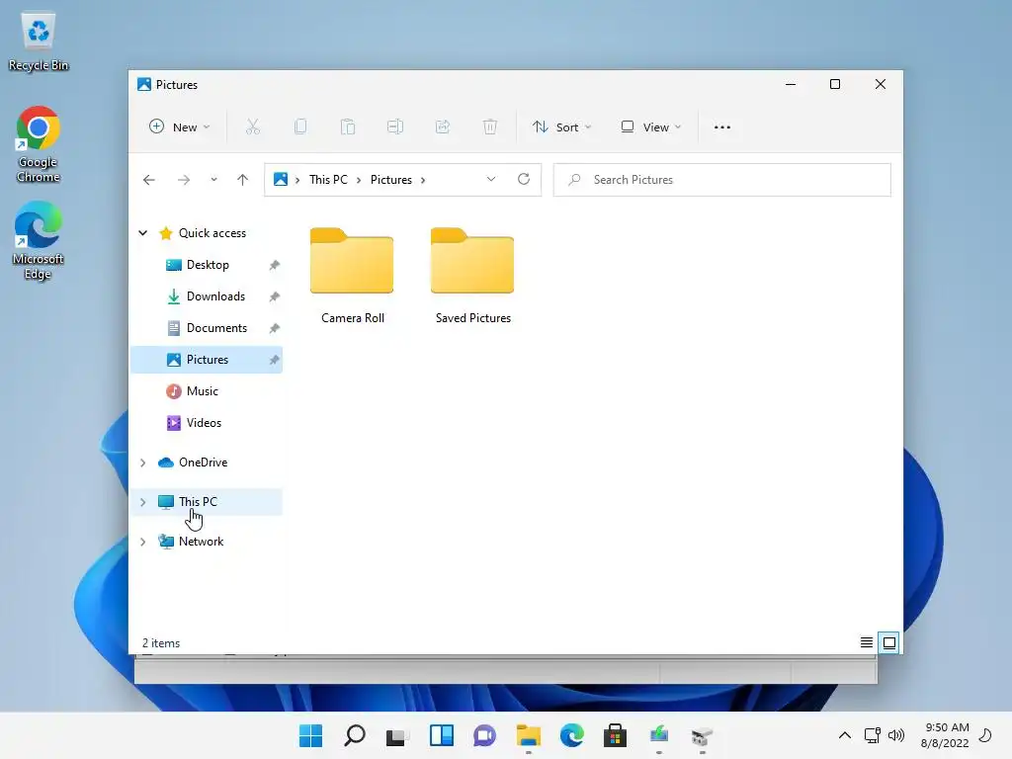Refresh the Pictures folder
Image resolution: width=1012 pixels, height=759 pixels.
click(x=524, y=180)
